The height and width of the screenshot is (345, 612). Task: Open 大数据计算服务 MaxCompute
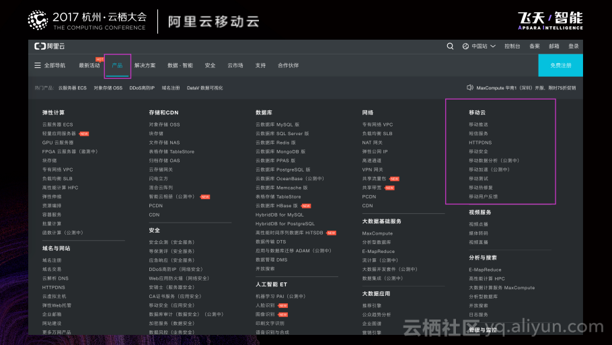502,288
